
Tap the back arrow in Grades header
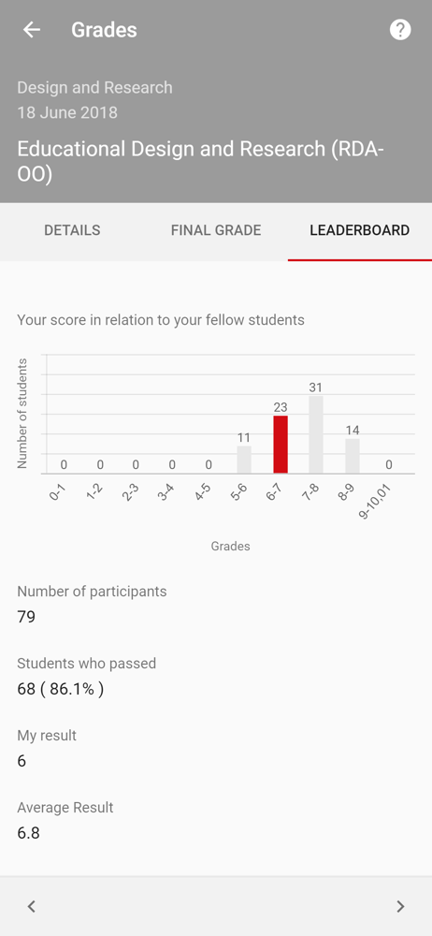point(31,30)
